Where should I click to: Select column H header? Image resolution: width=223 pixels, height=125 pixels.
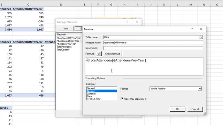pos(124,5)
